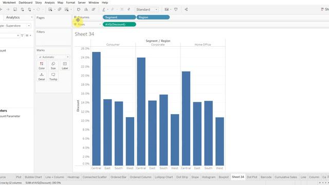Image resolution: width=329 pixels, height=185 pixels.
Task: Open the Window menu
Action: pos(94,3)
